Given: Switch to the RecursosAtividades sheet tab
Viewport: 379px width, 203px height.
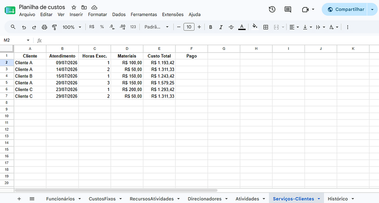Looking at the screenshot, I should [x=152, y=199].
